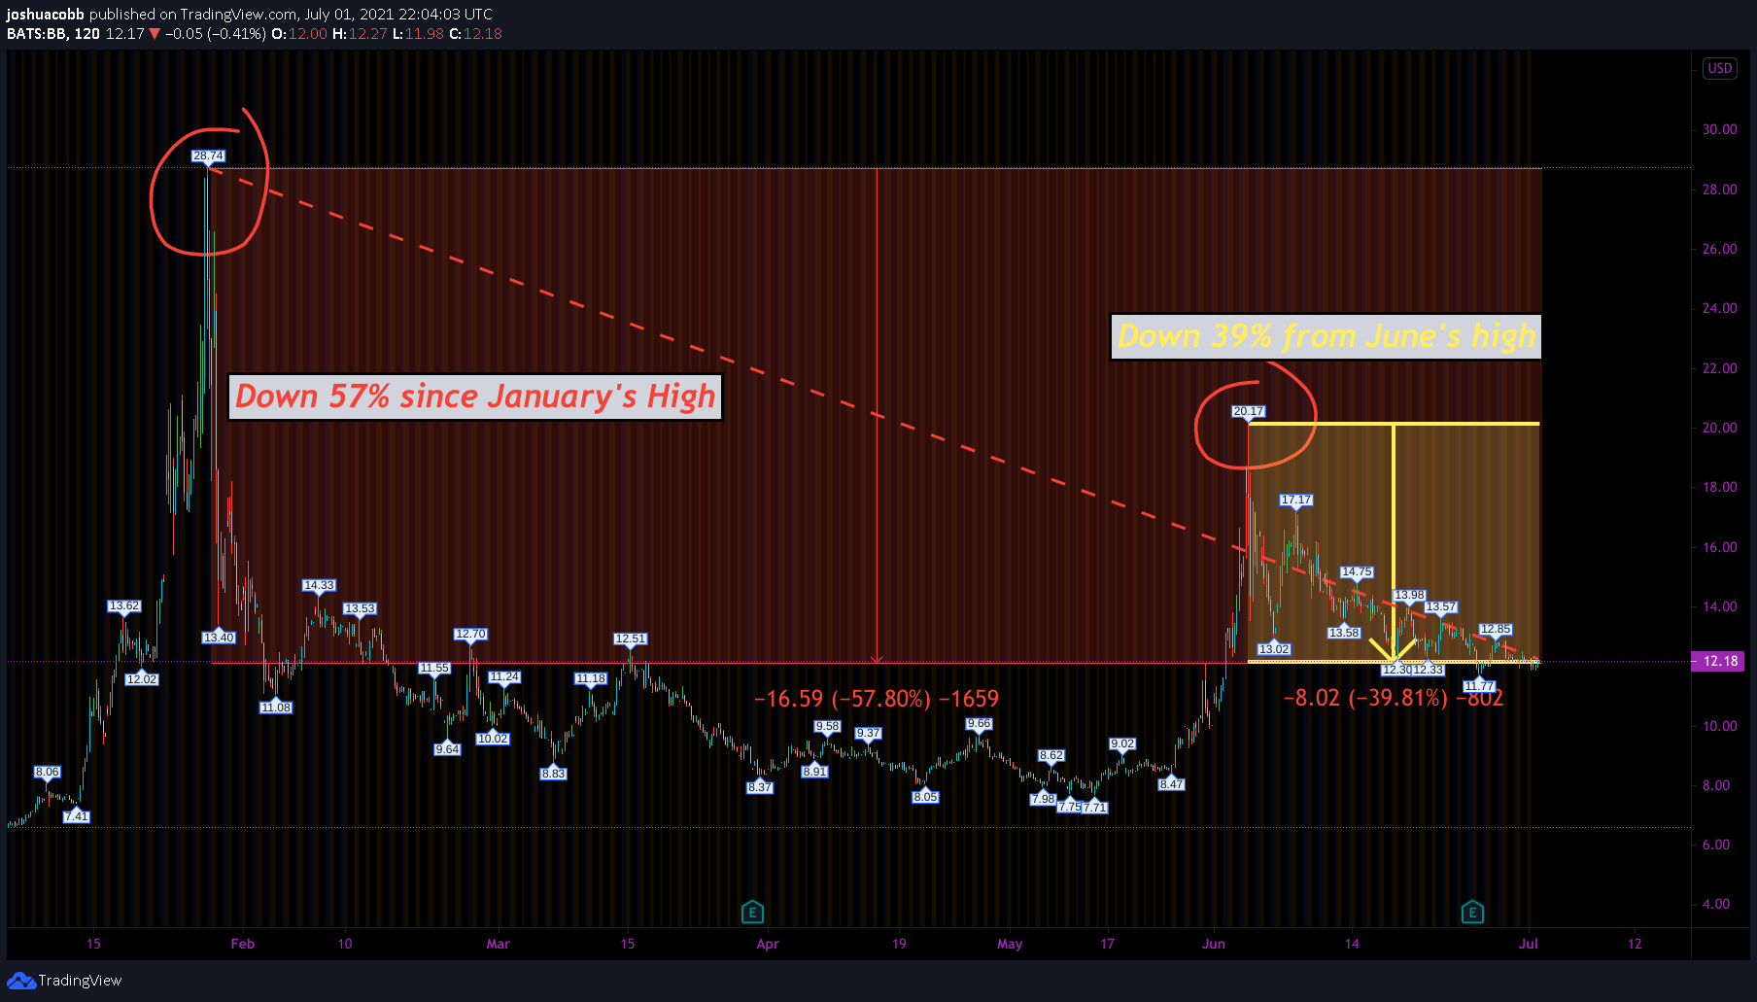The width and height of the screenshot is (1757, 1002).
Task: Click the 8.06 pivot label
Action: [x=47, y=772]
